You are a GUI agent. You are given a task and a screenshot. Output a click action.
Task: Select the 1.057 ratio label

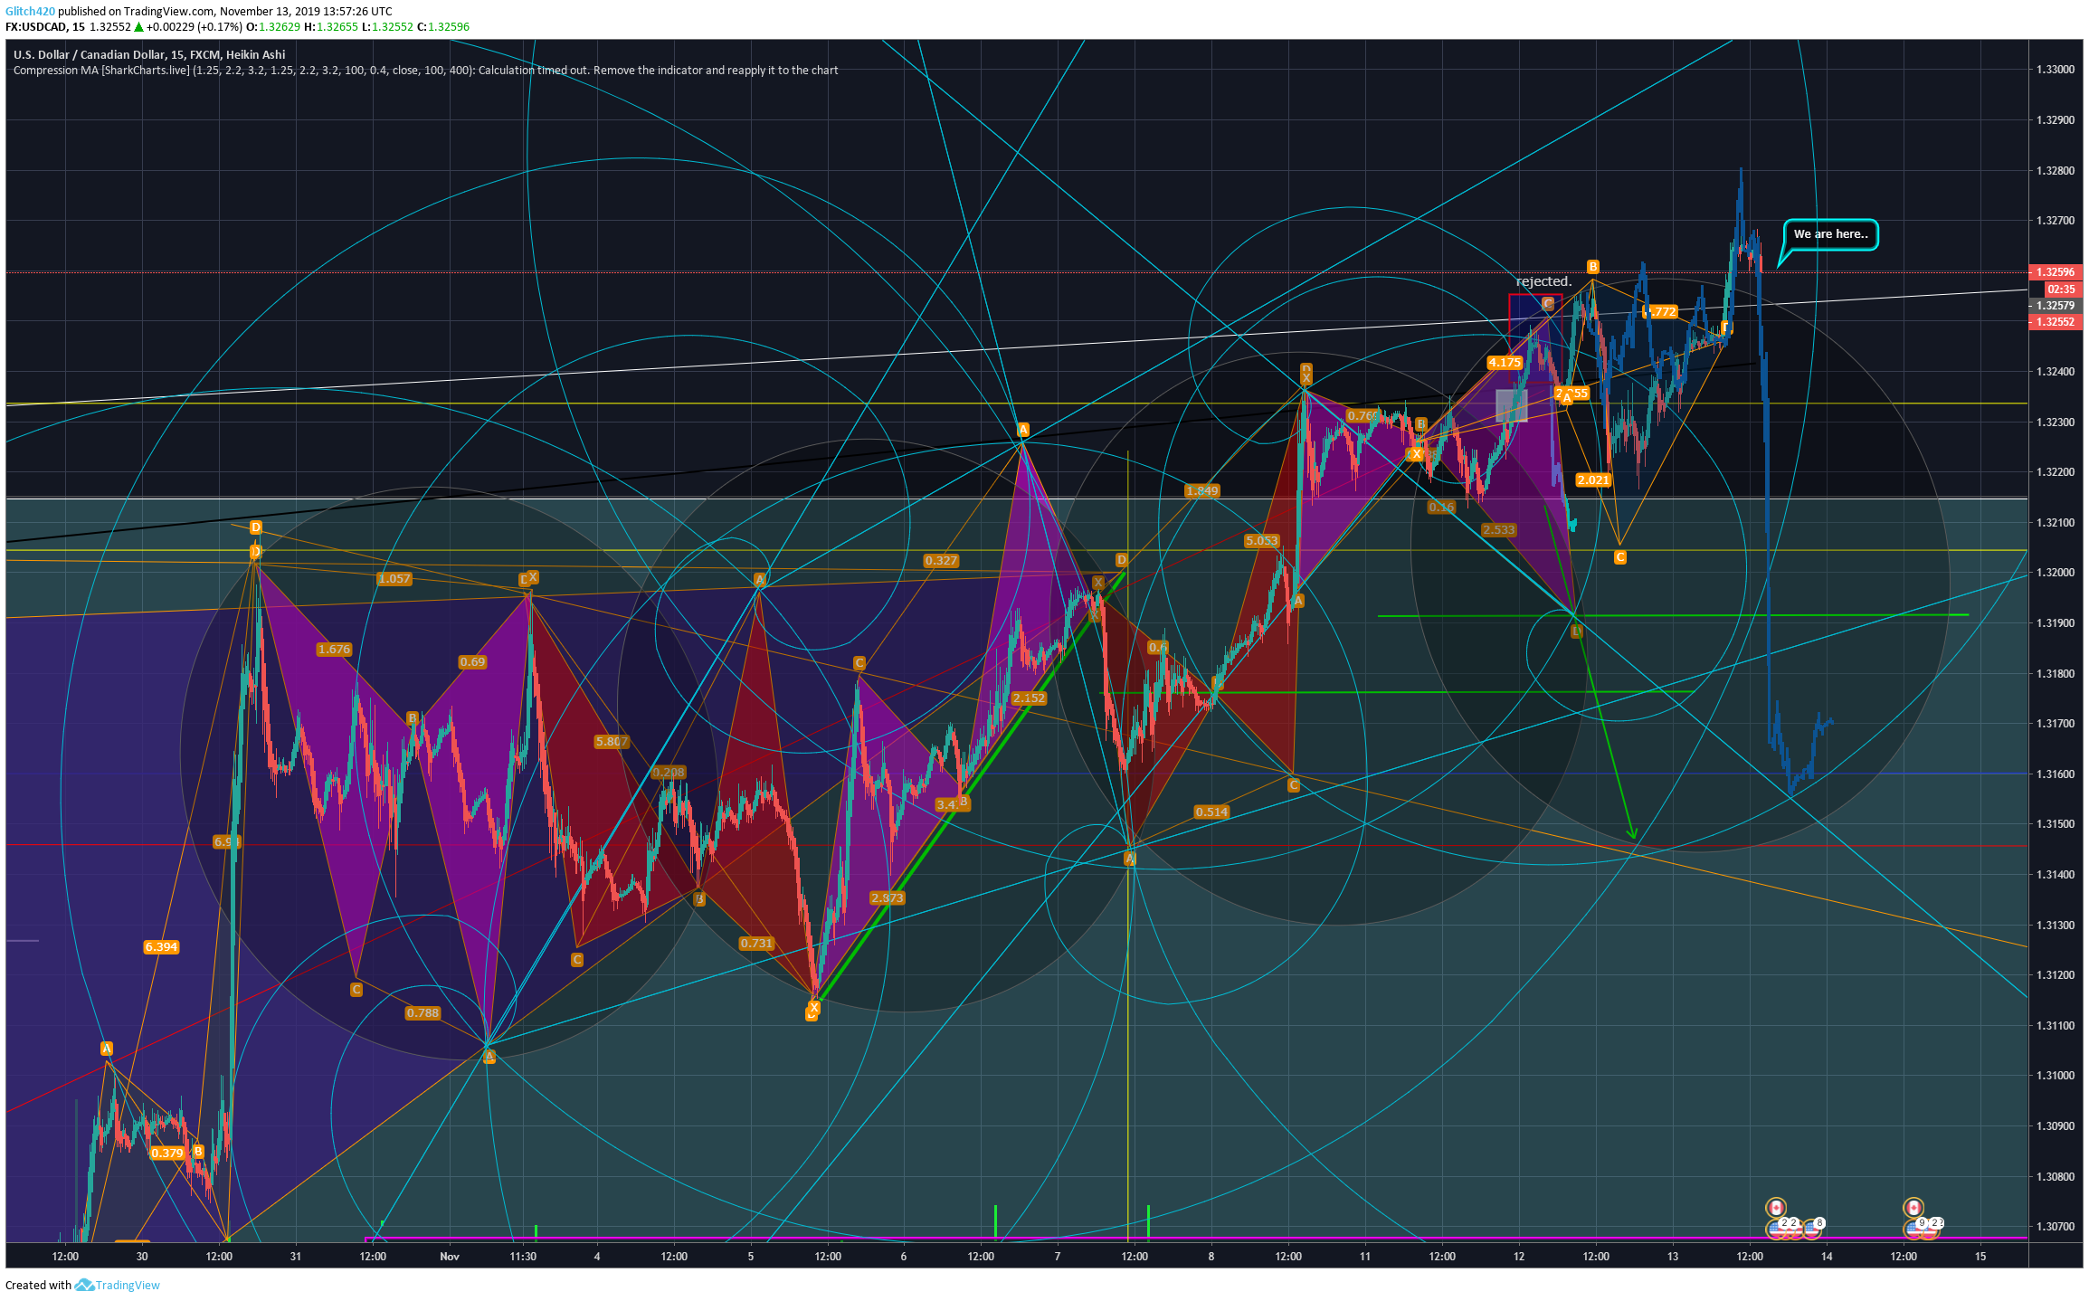394,579
